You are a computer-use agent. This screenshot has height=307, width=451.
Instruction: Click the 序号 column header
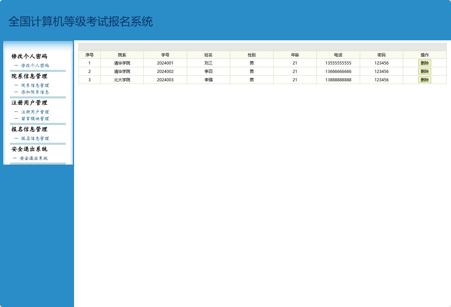point(89,55)
